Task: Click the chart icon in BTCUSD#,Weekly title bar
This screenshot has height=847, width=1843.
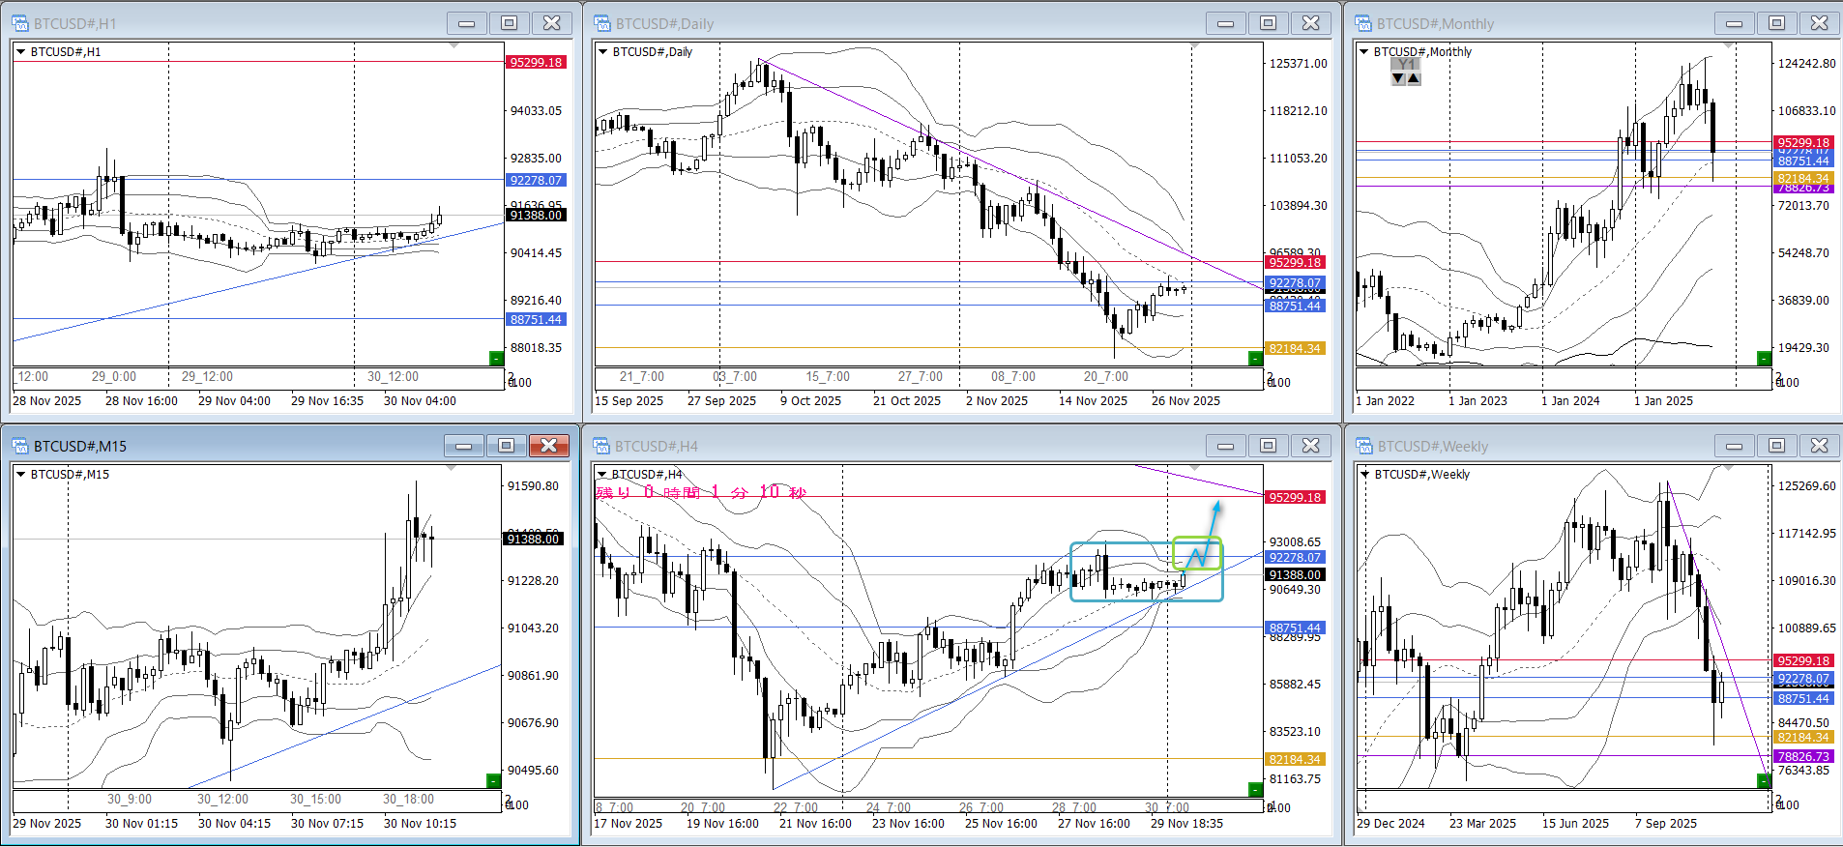Action: (1364, 446)
